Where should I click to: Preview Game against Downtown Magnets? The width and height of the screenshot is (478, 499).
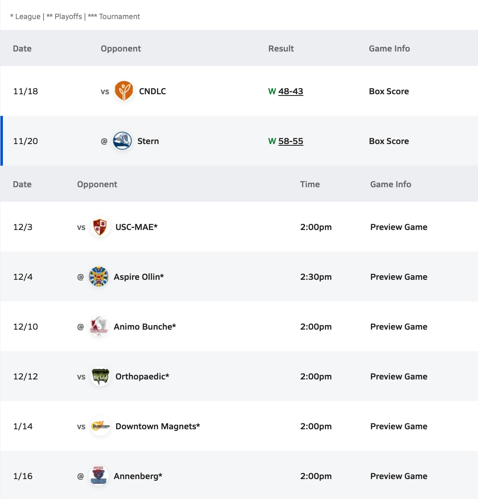click(398, 426)
